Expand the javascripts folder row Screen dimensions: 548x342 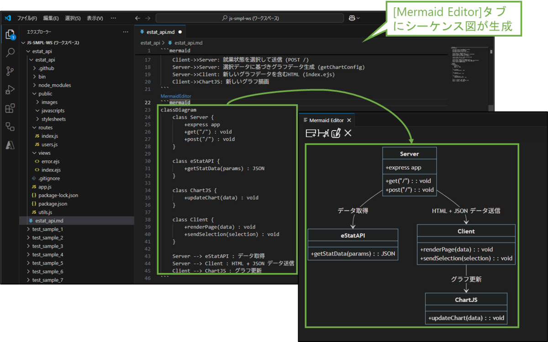click(x=76, y=110)
